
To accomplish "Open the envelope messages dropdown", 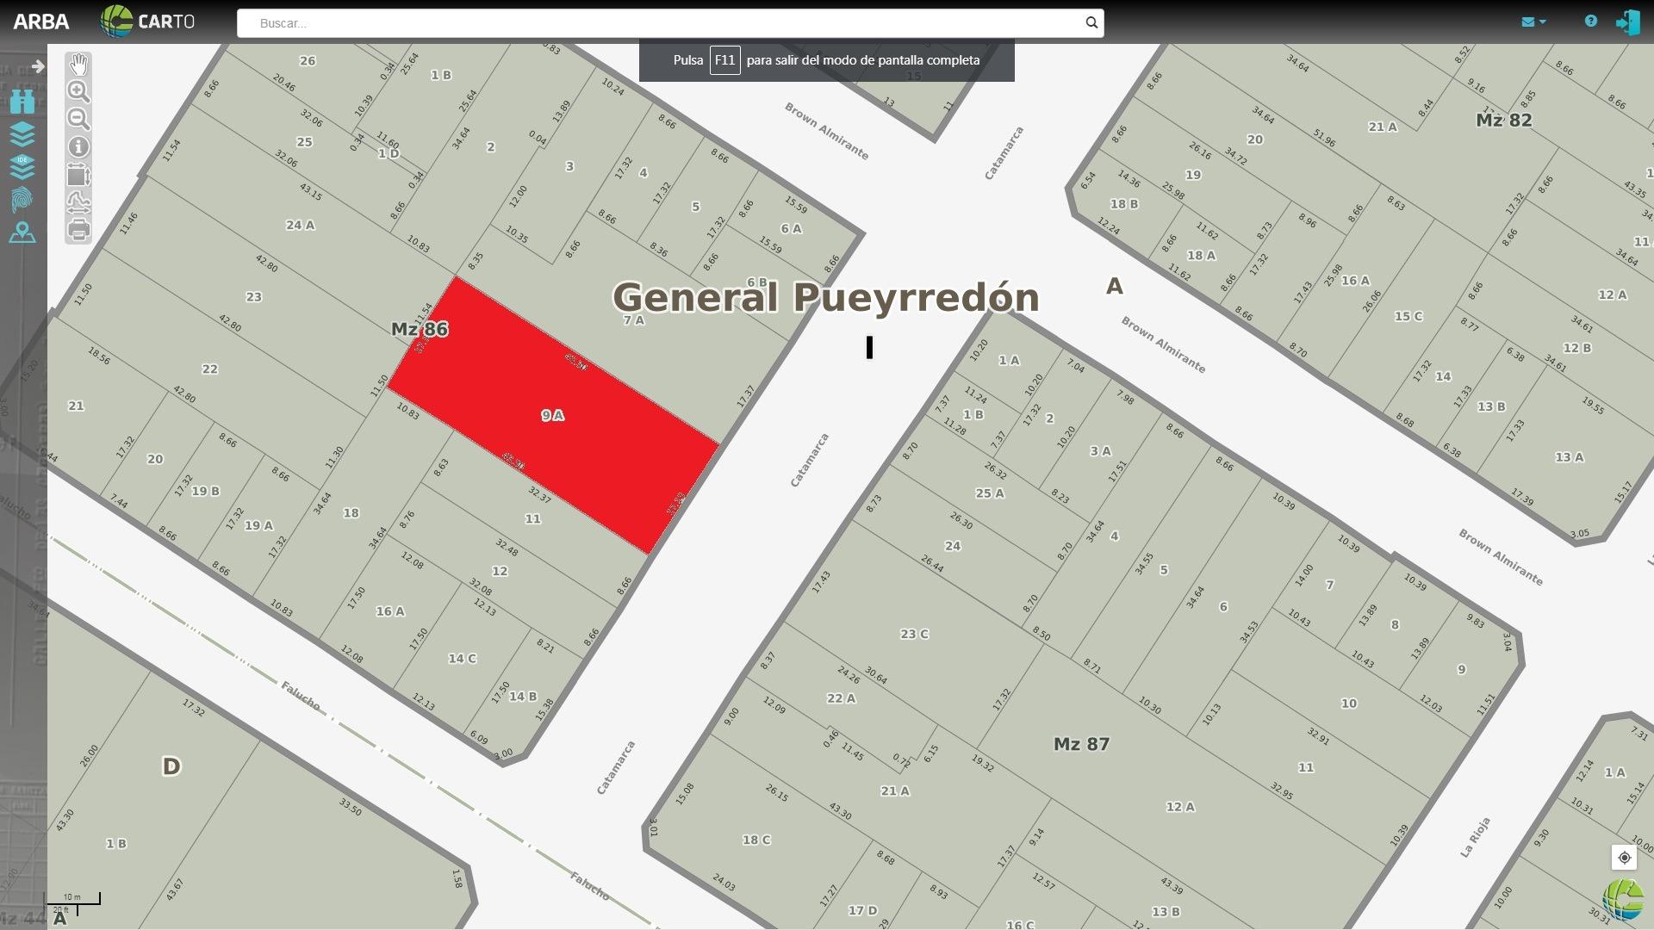I will [1533, 22].
